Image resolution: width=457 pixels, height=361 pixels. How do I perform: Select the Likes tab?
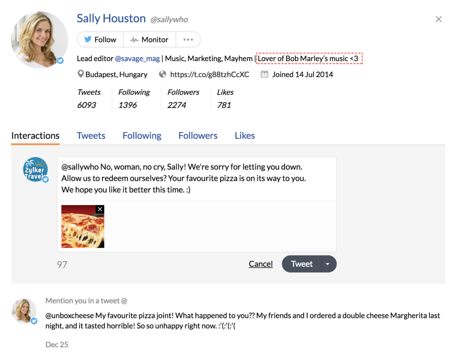(245, 136)
